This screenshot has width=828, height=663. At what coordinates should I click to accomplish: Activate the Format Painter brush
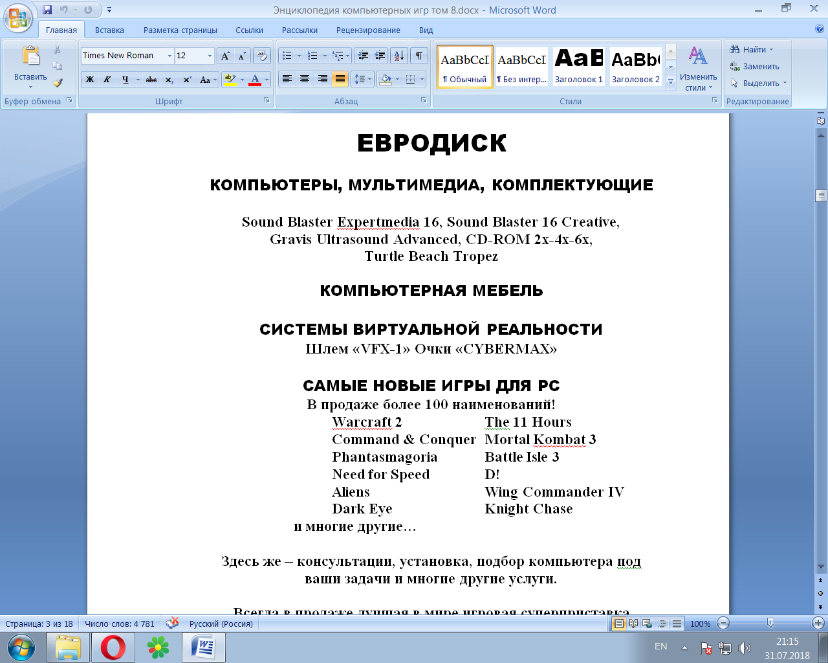(58, 83)
